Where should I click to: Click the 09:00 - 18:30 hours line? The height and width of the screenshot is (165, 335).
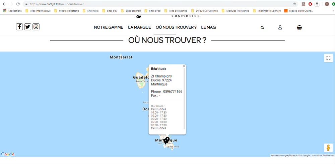point(159,122)
